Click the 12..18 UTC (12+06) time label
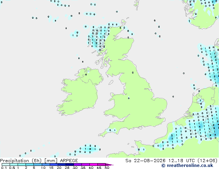Image resolution: width=219 pixels, height=169 pixels. coord(193,161)
